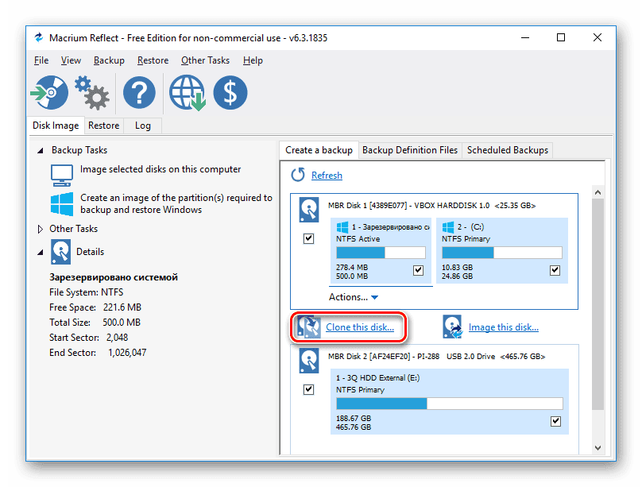This screenshot has width=642, height=487.
Task: Click the MBR Disk 1 drive icon
Action: [309, 210]
